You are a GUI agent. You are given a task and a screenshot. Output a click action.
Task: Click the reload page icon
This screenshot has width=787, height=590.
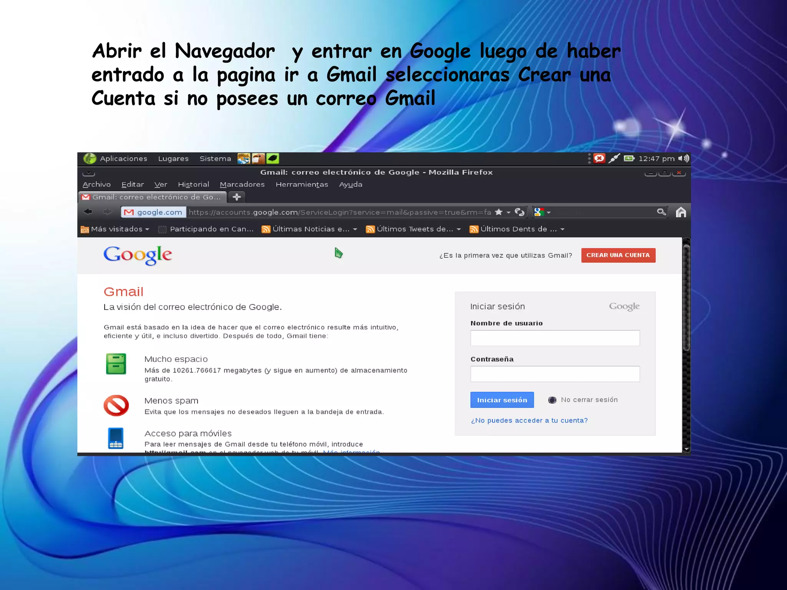[x=520, y=212]
